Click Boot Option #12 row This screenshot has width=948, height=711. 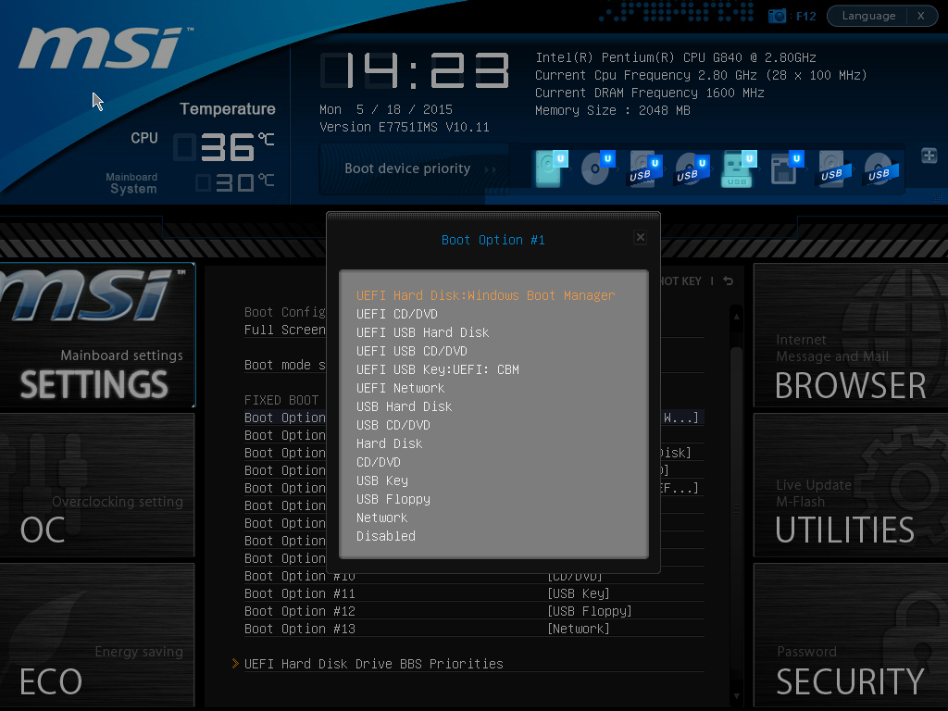pos(474,611)
